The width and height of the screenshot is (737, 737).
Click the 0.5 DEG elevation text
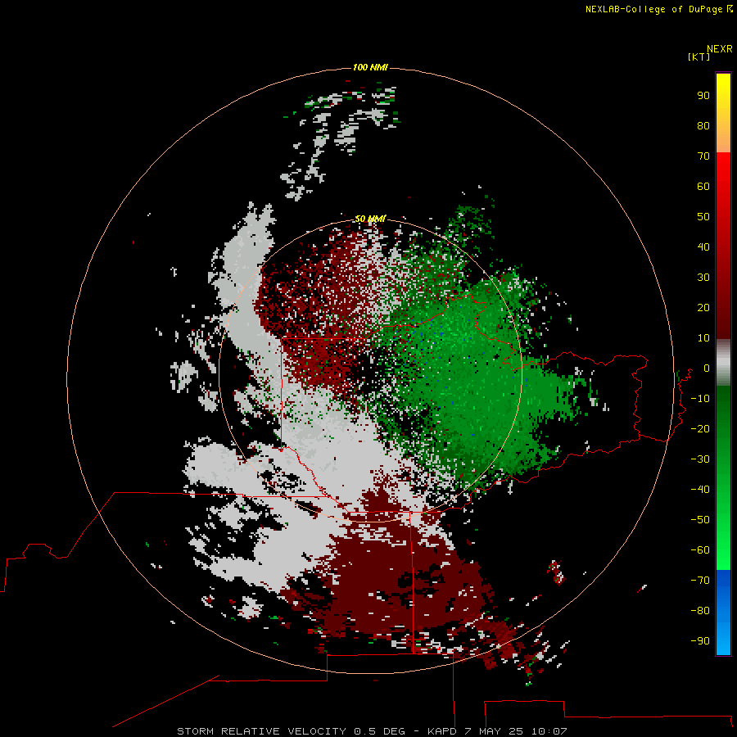pyautogui.click(x=379, y=731)
